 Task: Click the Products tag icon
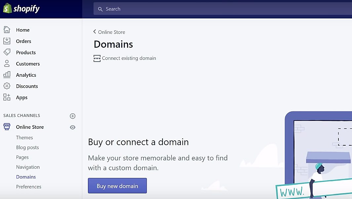pos(7,52)
